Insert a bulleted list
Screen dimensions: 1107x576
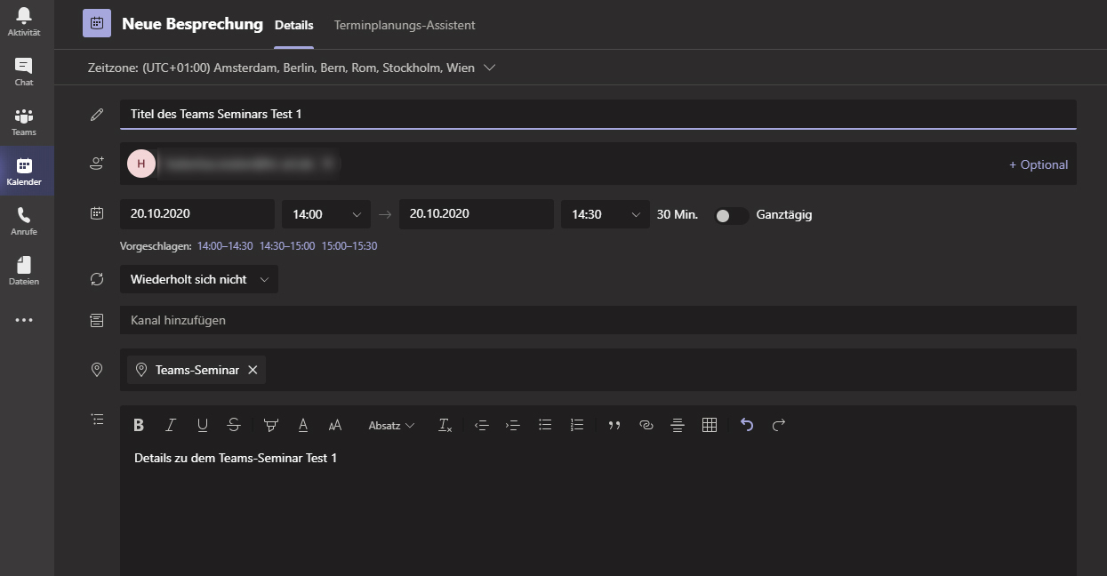(545, 426)
